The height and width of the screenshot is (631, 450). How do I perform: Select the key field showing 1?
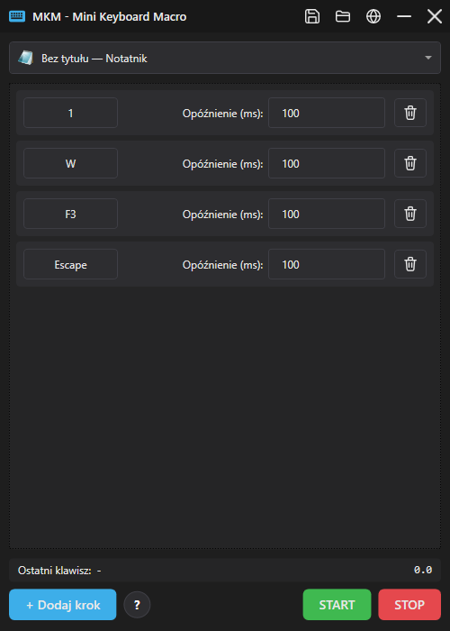(71, 113)
